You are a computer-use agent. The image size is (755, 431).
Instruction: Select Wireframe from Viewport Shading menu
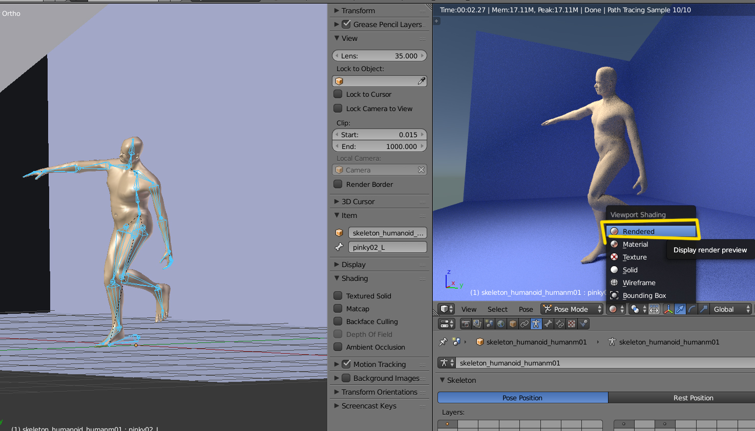pos(639,283)
